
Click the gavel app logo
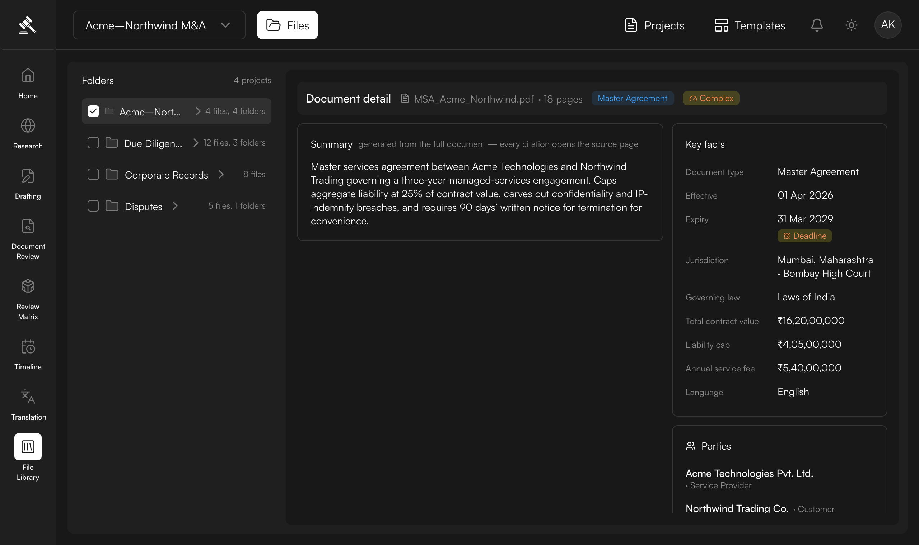tap(28, 25)
